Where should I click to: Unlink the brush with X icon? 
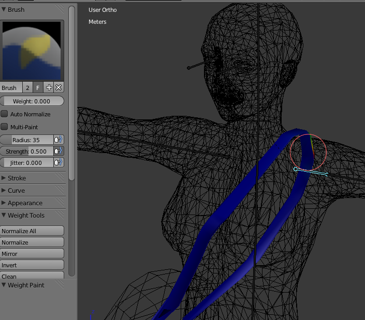[x=59, y=87]
